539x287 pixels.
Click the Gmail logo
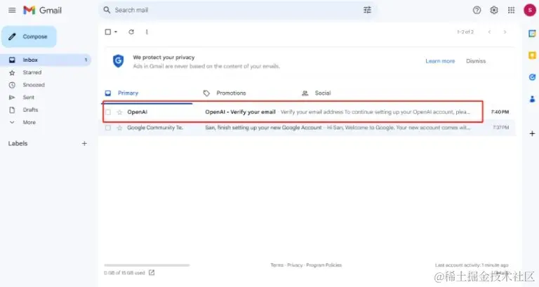pos(42,11)
